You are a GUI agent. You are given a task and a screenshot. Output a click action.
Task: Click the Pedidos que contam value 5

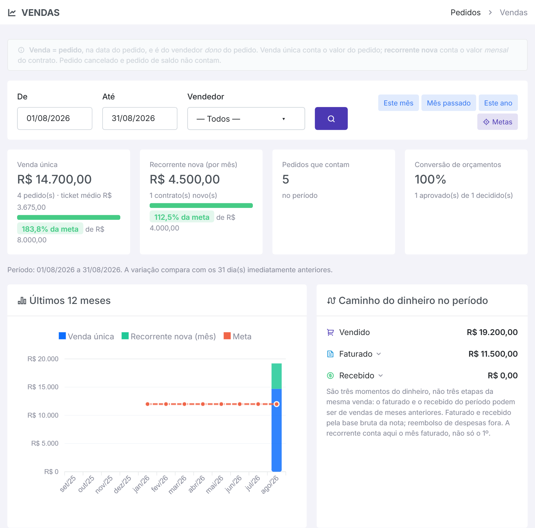(x=286, y=180)
